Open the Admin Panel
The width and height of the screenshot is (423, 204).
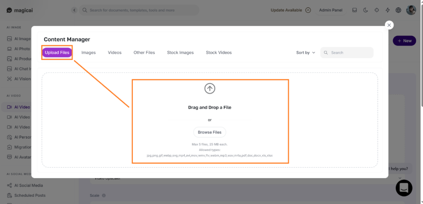click(331, 10)
